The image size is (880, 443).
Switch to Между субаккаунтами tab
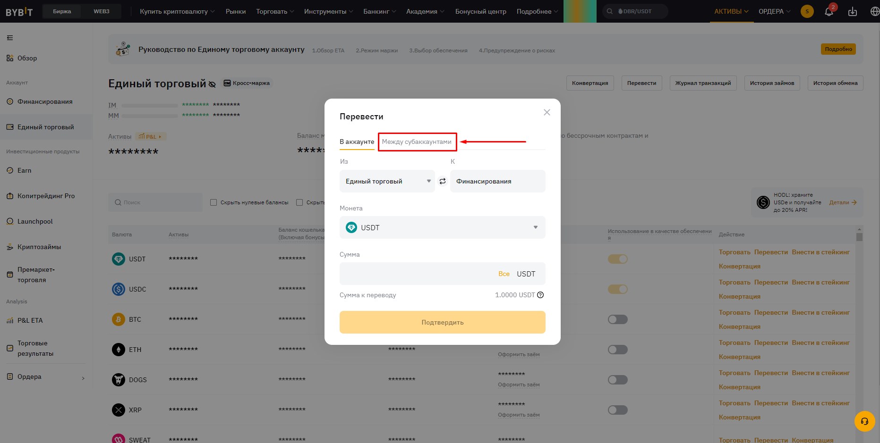(417, 142)
